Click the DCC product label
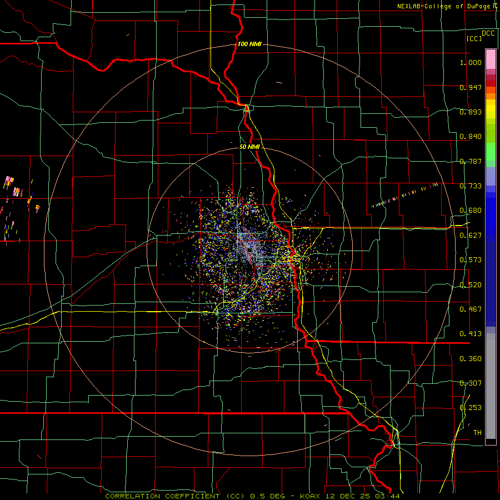500x500 pixels. (488, 33)
